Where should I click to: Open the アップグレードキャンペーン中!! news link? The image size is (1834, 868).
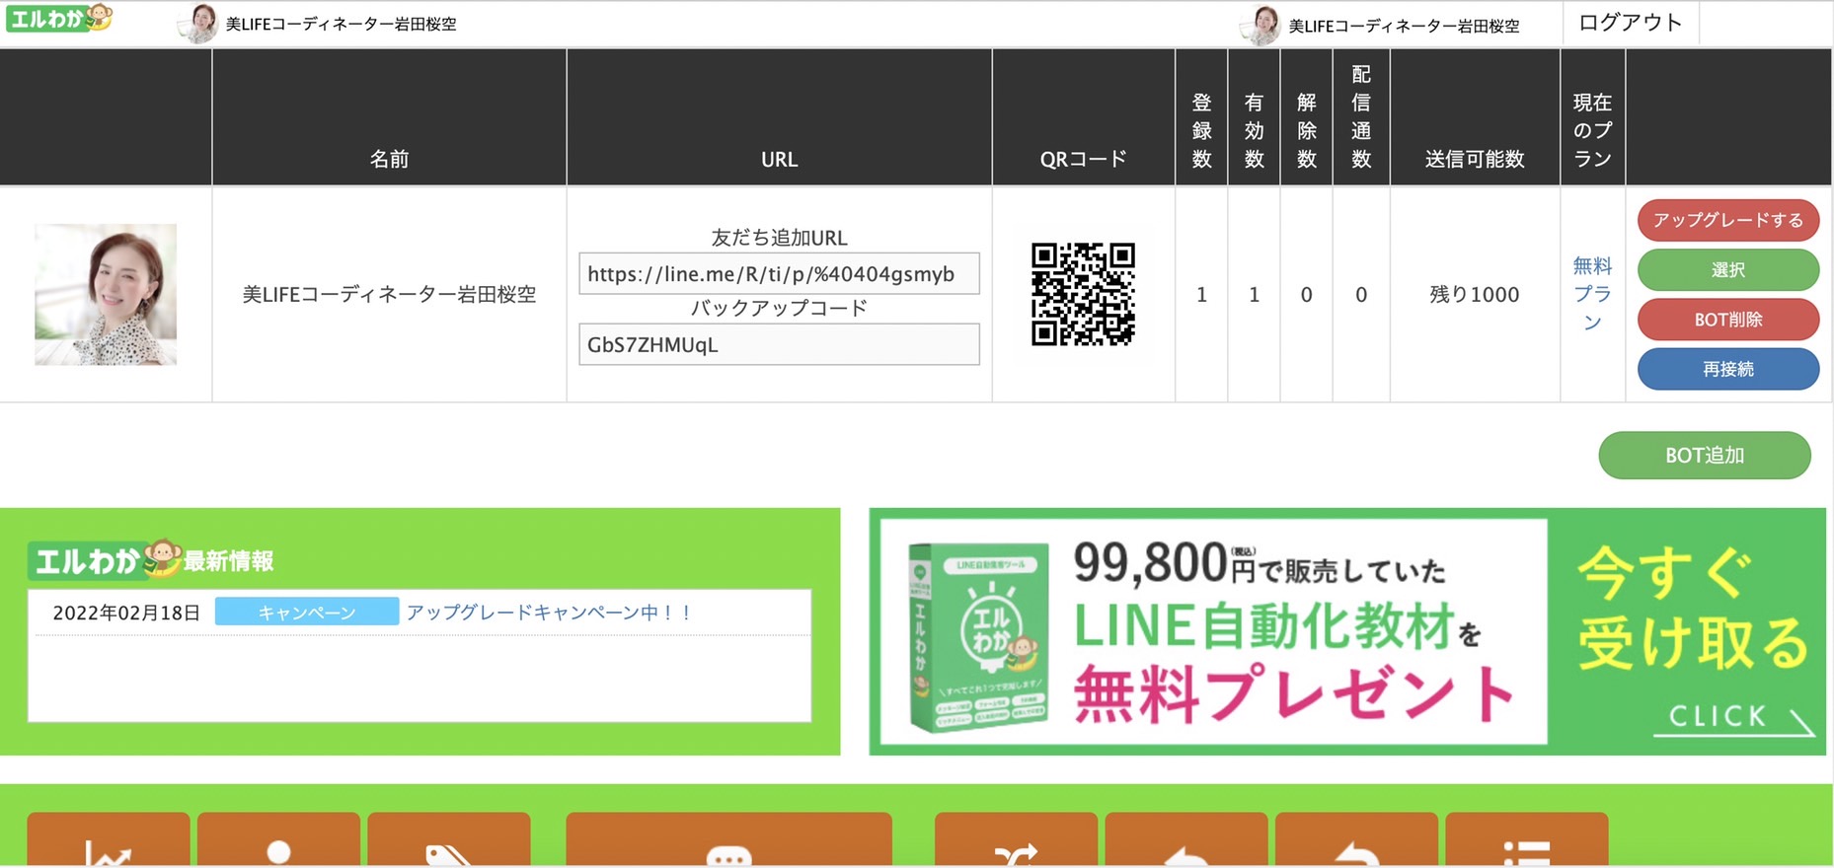(x=549, y=612)
